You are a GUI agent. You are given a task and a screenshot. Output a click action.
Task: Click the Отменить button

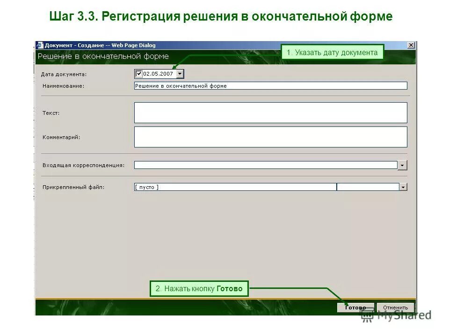click(396, 308)
